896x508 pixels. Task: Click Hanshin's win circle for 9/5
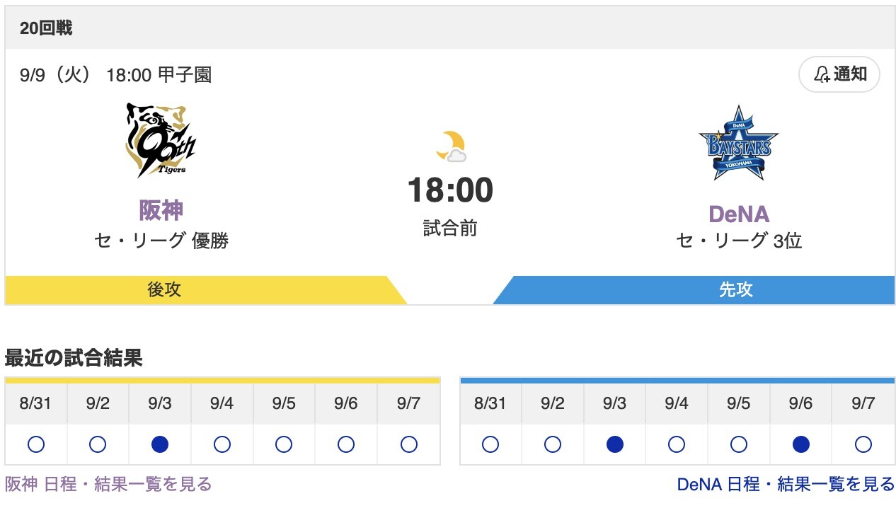(x=284, y=444)
